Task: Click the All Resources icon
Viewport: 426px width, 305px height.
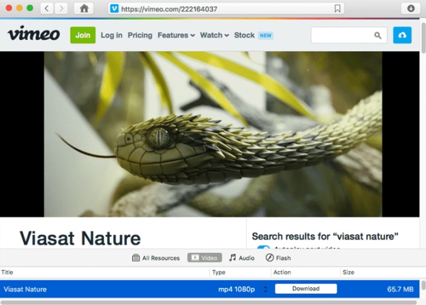Action: point(136,257)
